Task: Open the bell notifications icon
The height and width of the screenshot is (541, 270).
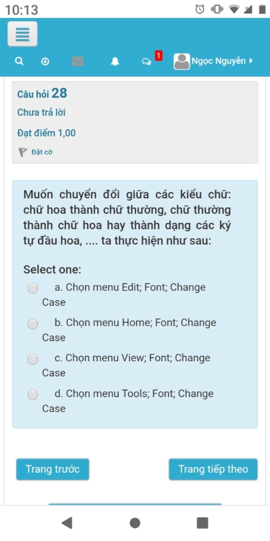Action: tap(115, 62)
